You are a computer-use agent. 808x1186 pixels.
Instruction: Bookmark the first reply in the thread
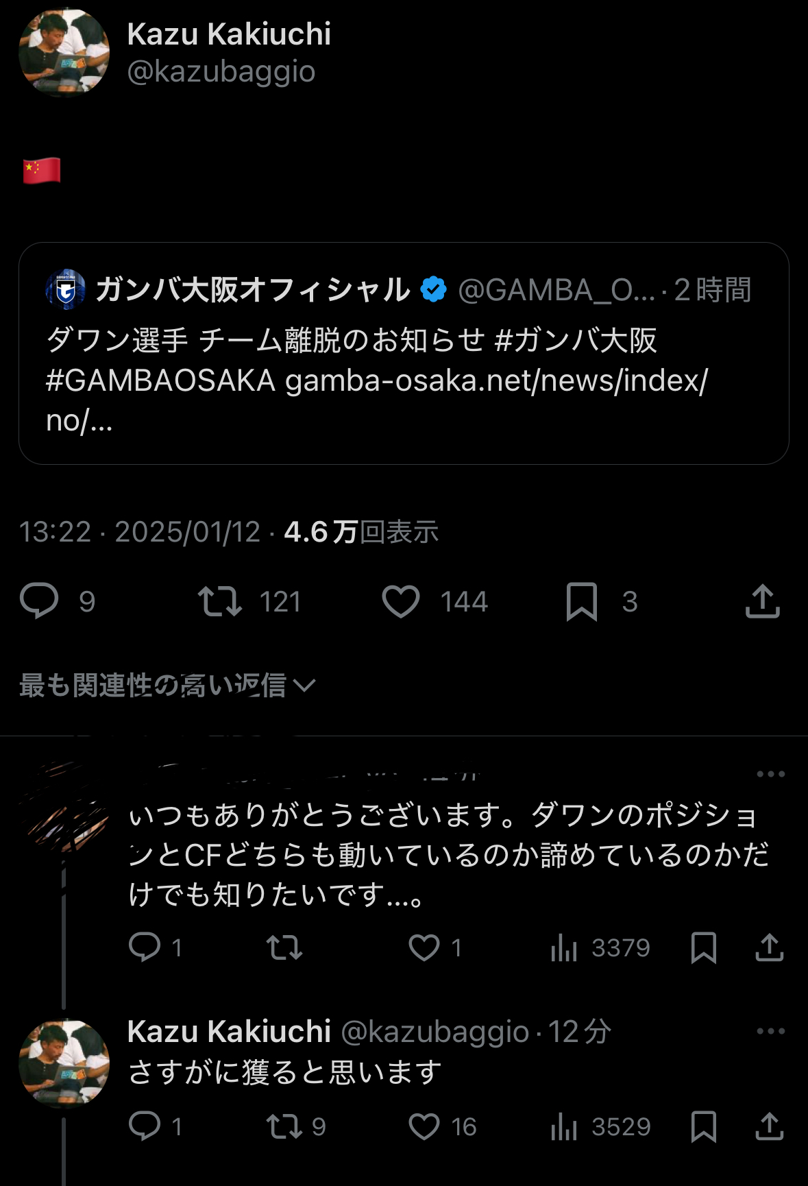(x=704, y=947)
